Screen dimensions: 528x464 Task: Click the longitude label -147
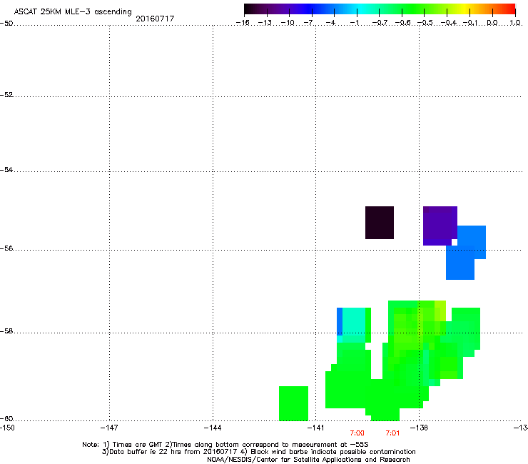[109, 428]
